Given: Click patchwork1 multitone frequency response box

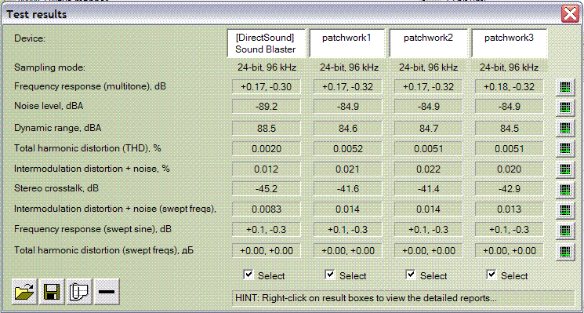Looking at the screenshot, I should tap(347, 87).
